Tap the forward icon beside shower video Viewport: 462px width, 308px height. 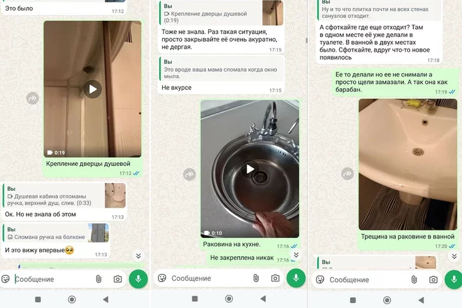(x=32, y=98)
